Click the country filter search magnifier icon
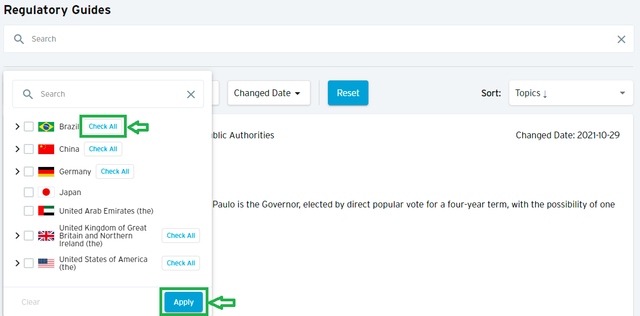The height and width of the screenshot is (316, 640). (28, 94)
